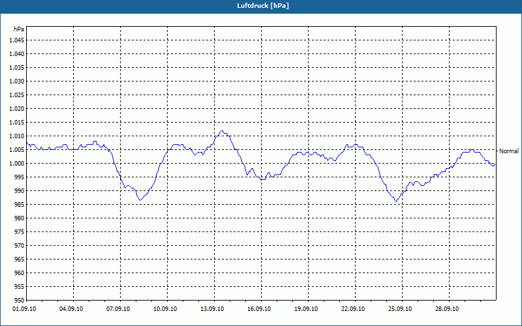Click the date label 01.09.10
The image size is (522, 326).
coord(24,309)
